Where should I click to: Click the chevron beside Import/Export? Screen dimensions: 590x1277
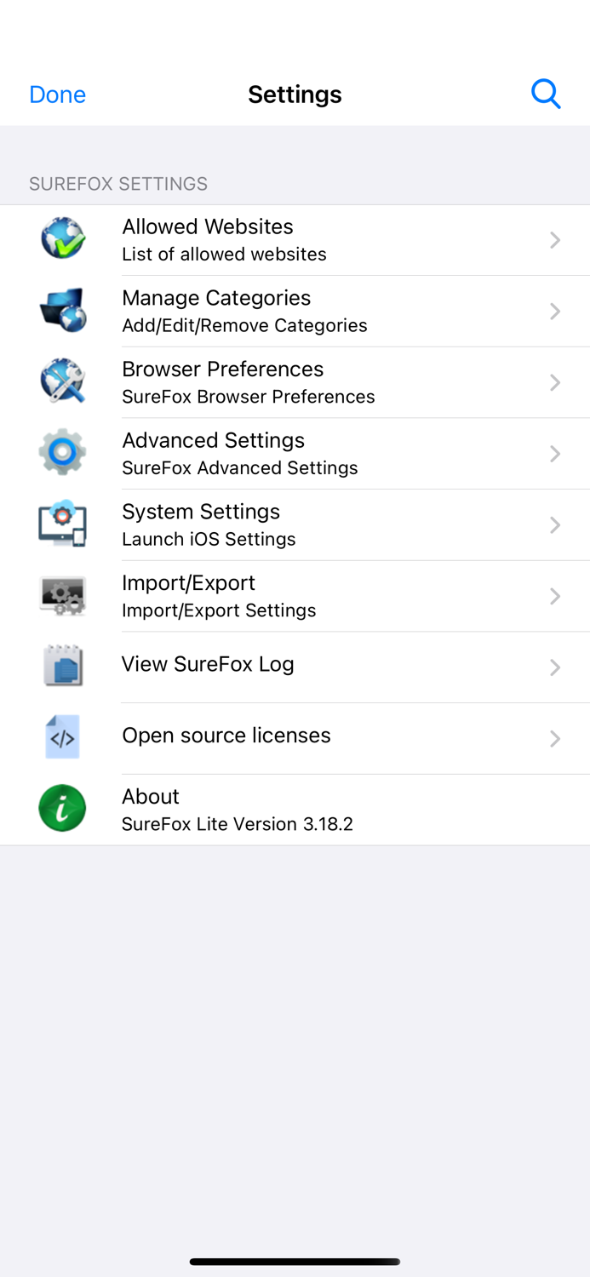coord(554,596)
